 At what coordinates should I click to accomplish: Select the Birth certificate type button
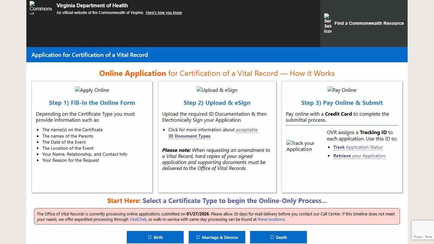[155, 237]
